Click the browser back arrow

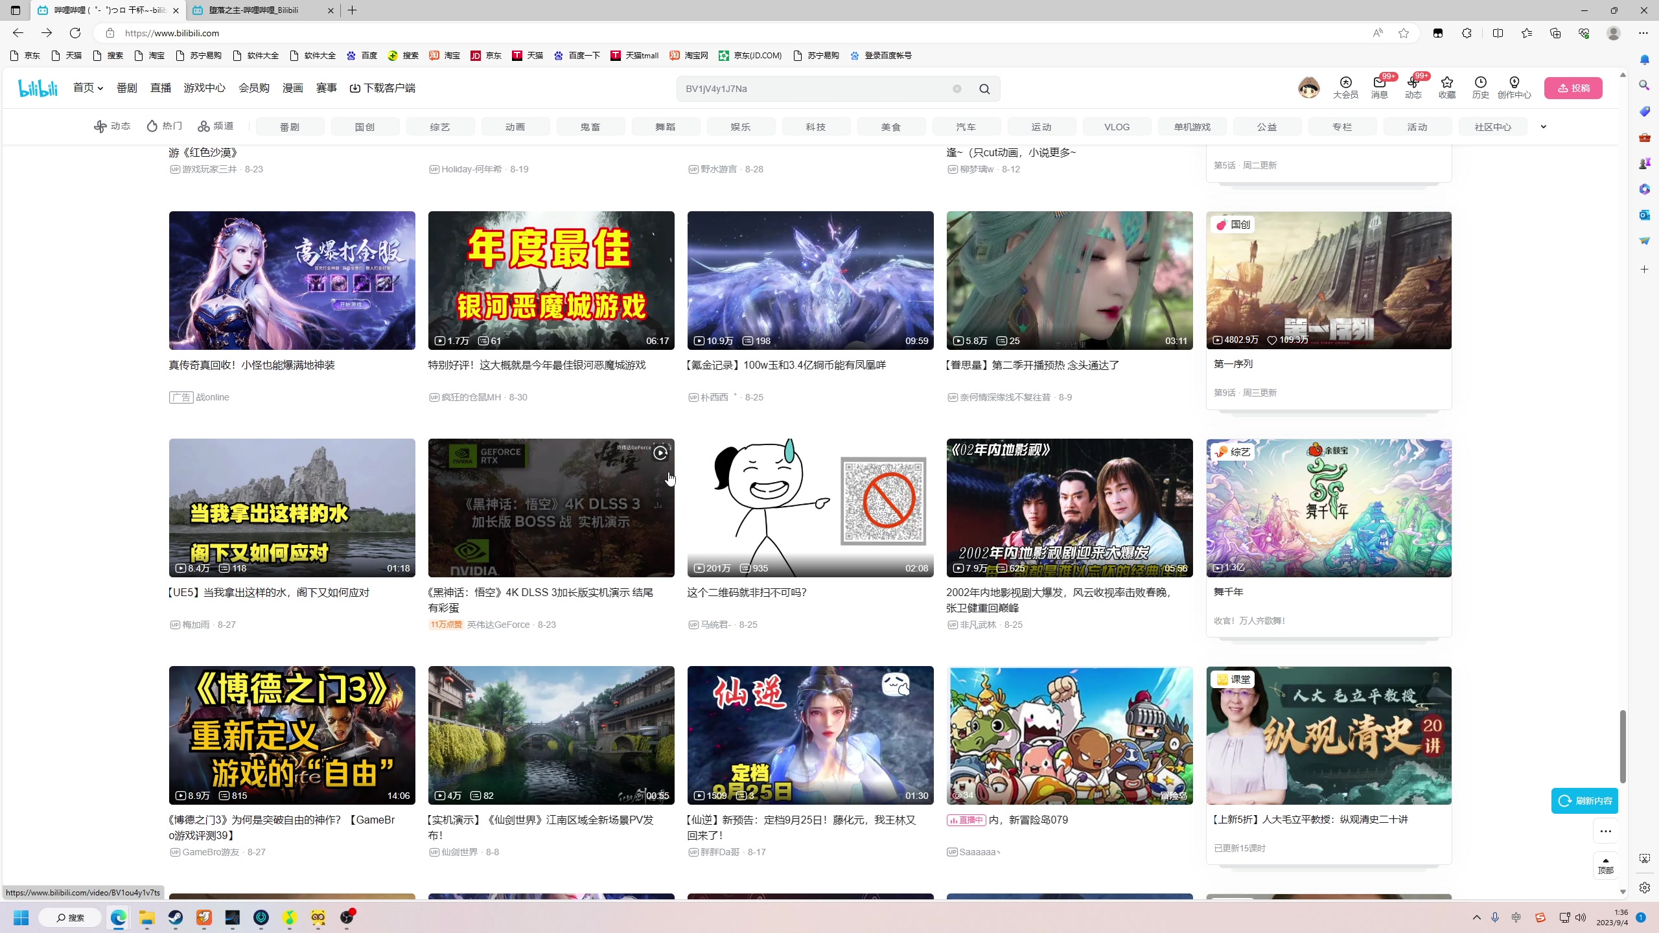(18, 33)
